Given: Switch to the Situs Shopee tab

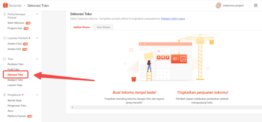Looking at the screenshot, I should point(103,27).
